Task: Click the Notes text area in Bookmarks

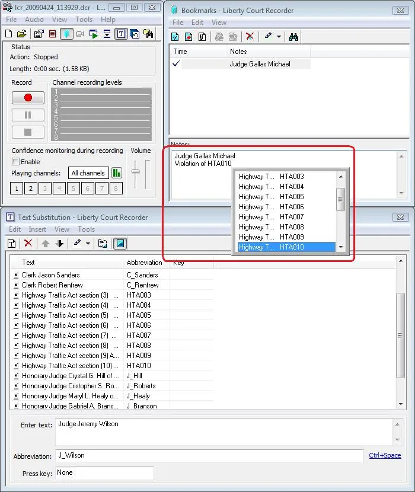Action: [284, 174]
